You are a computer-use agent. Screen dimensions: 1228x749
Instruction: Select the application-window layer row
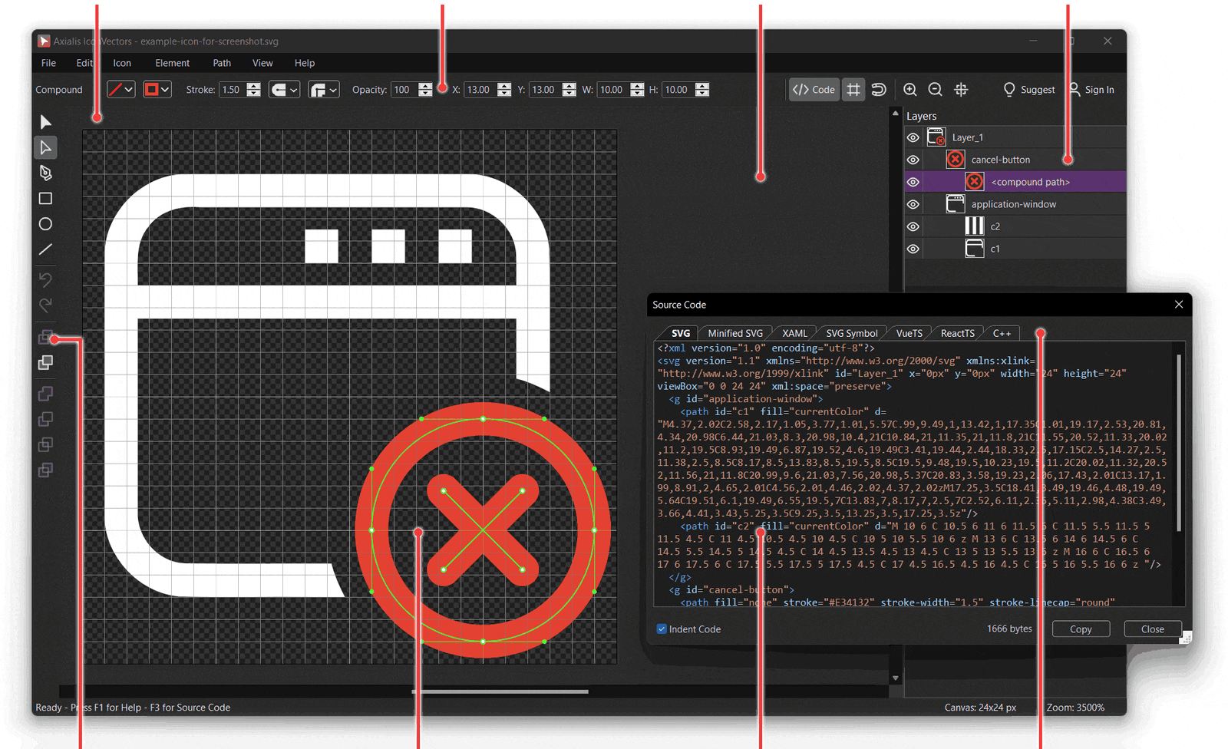[x=1015, y=204]
